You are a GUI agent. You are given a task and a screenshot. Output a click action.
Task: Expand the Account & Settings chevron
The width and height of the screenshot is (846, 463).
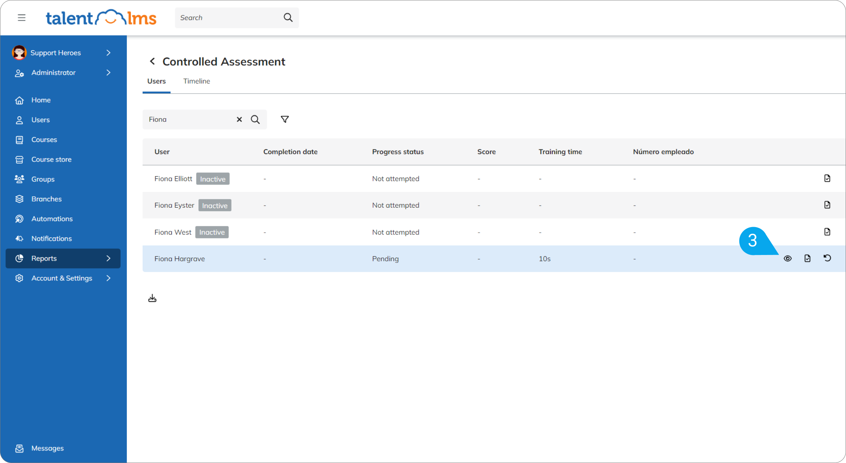[108, 278]
